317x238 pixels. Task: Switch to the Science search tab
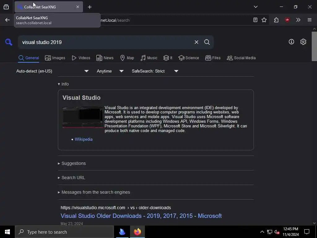(189, 58)
